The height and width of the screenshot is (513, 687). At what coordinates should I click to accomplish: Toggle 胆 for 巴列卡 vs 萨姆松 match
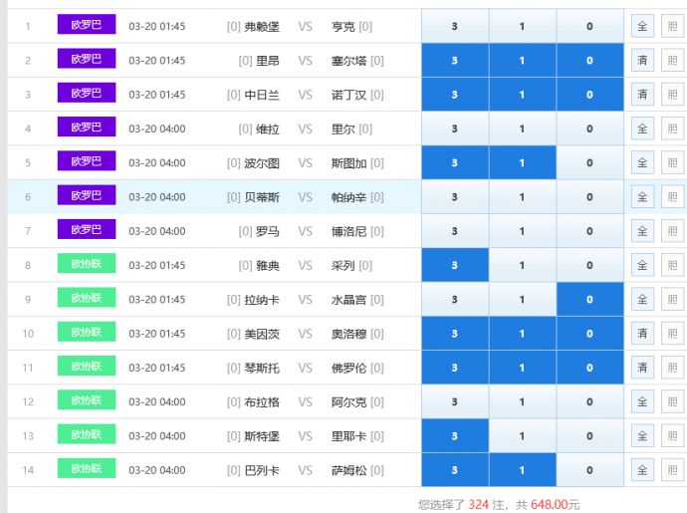(x=672, y=470)
